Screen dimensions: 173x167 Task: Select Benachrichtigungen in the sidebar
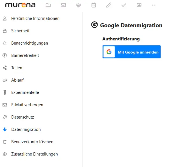click(x=29, y=43)
